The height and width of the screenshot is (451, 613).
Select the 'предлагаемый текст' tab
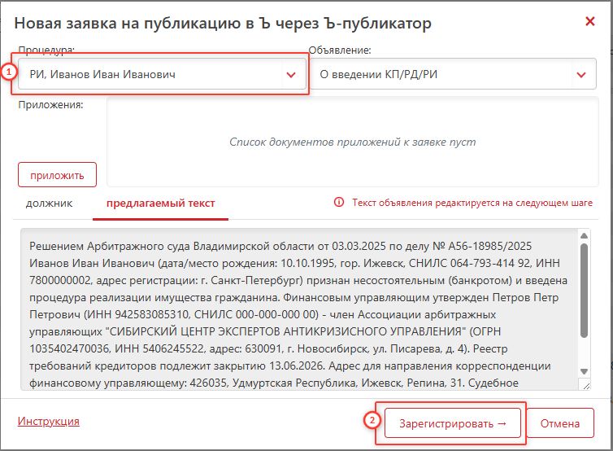(x=161, y=203)
